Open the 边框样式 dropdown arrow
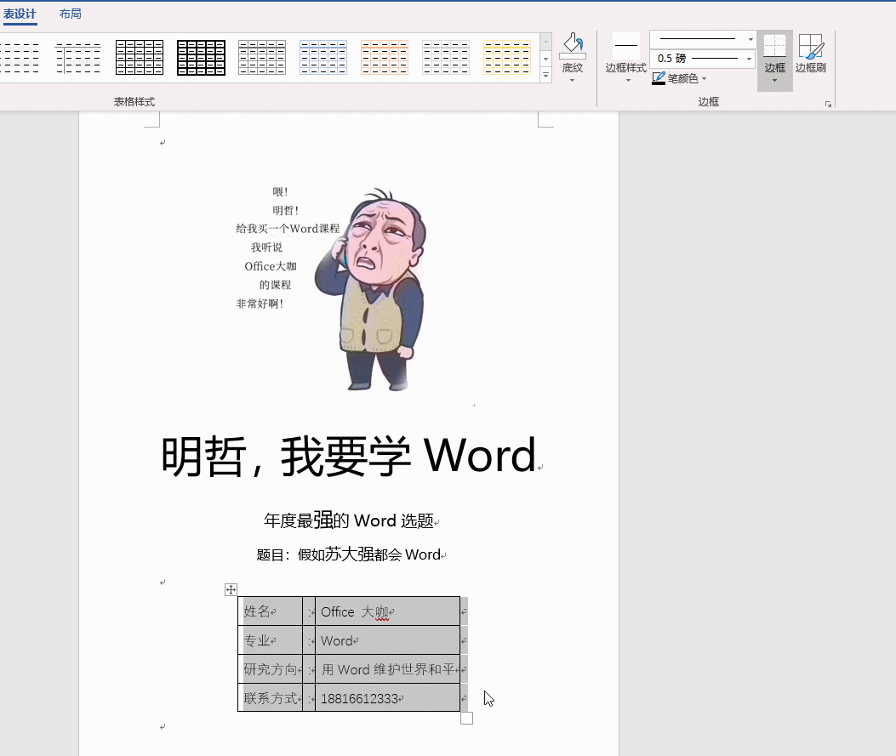Viewport: 896px width, 756px height. coord(628,81)
